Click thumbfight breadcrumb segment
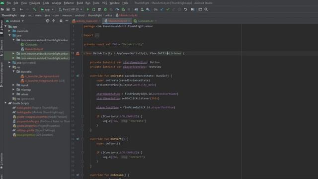This screenshot has height=179, width=318. click(95, 15)
